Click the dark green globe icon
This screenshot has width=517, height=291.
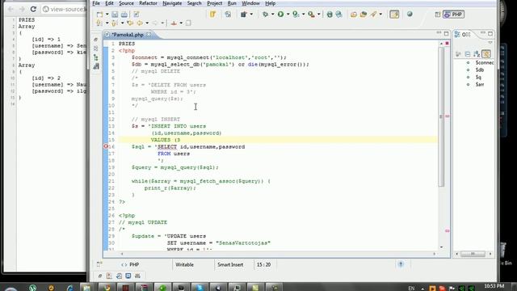point(330,15)
